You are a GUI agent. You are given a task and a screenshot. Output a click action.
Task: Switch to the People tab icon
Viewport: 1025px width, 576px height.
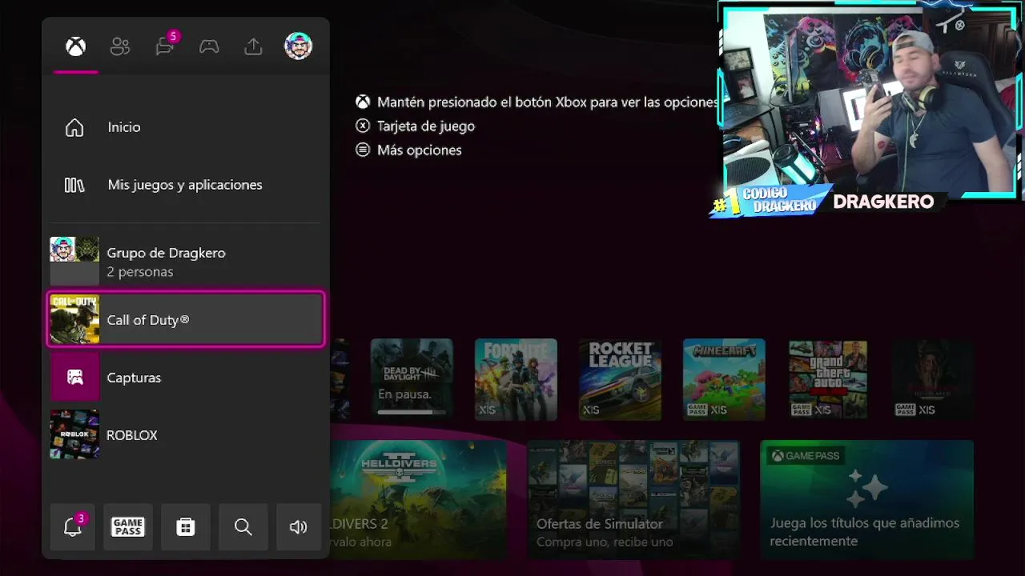(120, 46)
